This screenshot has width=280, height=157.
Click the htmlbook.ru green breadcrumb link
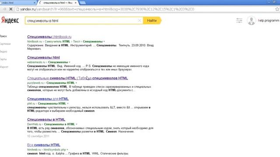coord(34,41)
